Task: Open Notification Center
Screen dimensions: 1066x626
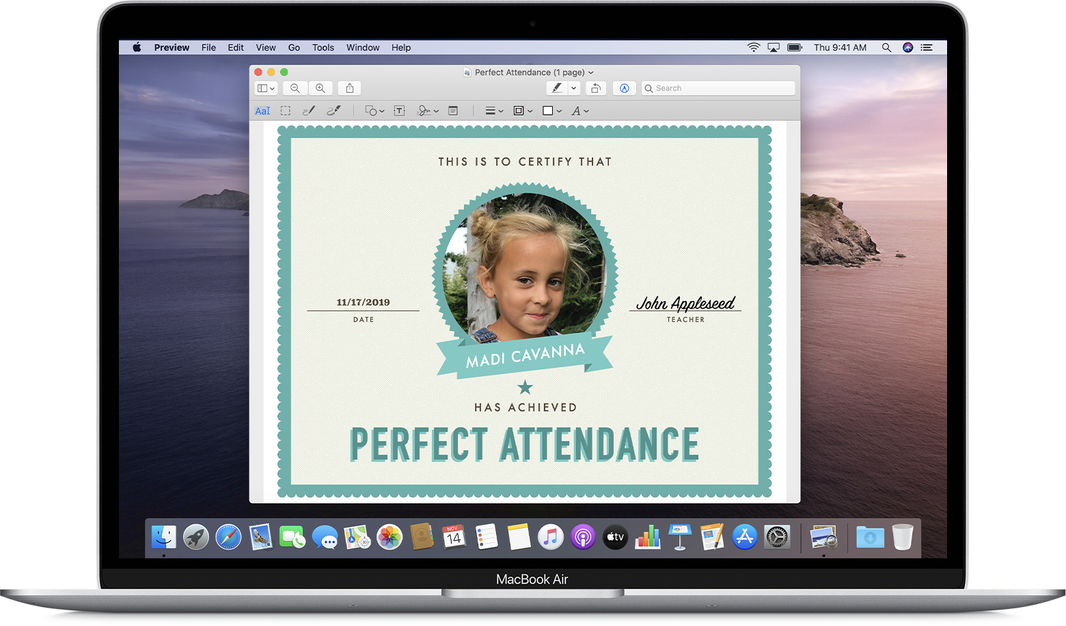Action: coord(927,47)
